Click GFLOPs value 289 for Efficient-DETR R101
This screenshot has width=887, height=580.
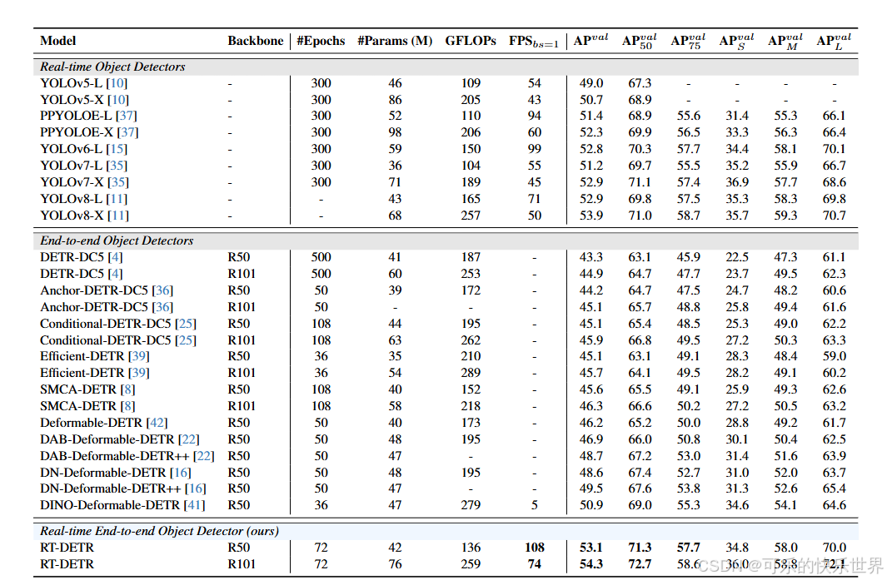click(x=471, y=373)
